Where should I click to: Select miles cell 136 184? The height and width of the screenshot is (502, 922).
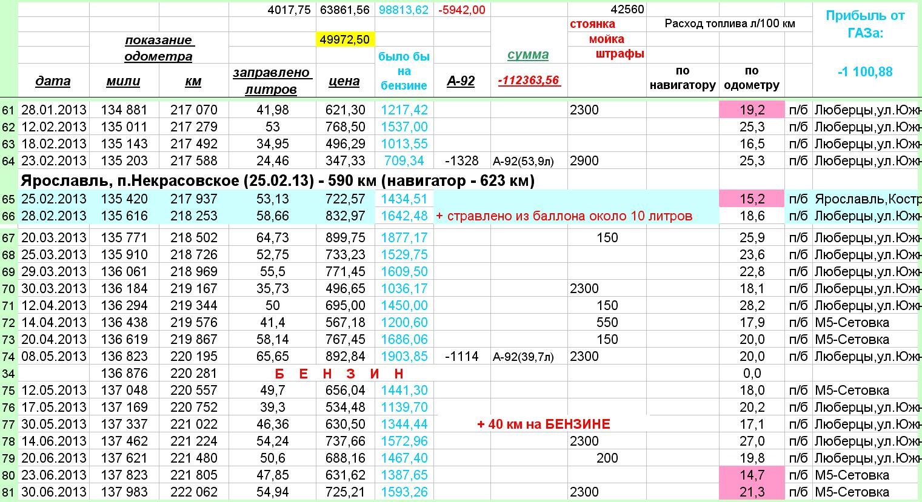click(124, 288)
